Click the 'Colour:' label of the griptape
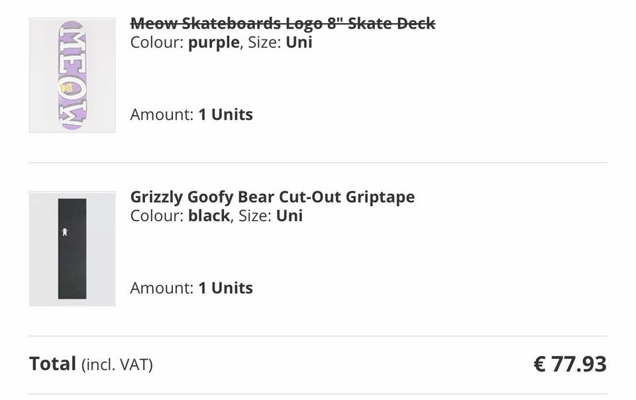 156,216
